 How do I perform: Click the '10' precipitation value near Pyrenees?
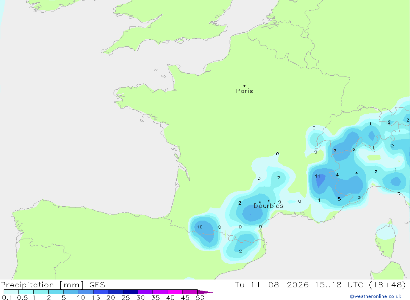point(200,227)
